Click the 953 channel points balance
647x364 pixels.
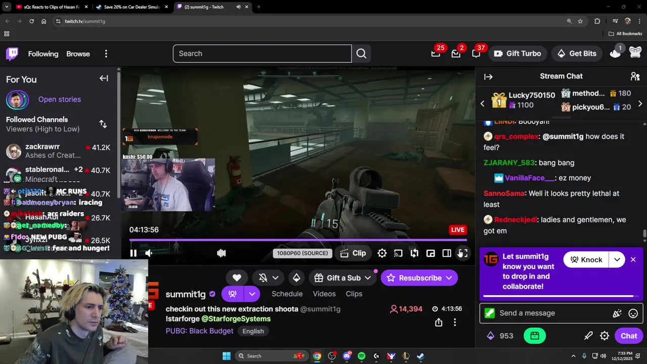click(500, 336)
